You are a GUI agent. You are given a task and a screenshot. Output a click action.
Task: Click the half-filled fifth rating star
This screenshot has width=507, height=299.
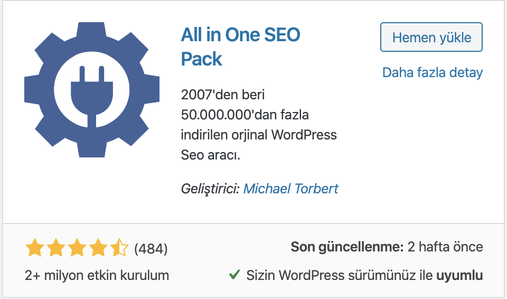pos(119,248)
